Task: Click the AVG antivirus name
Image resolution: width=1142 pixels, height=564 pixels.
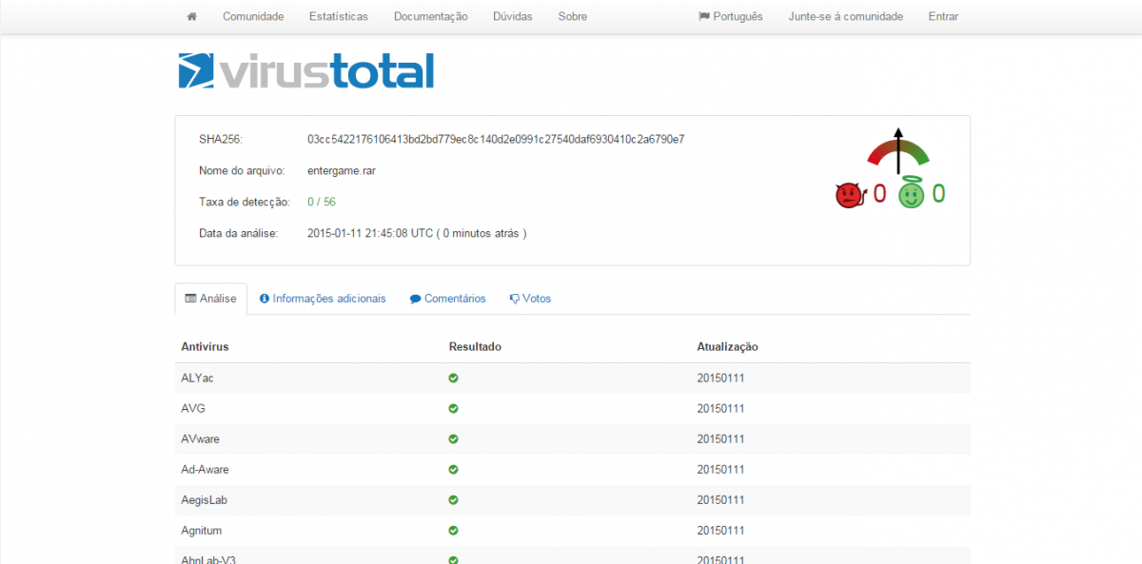Action: click(x=193, y=408)
